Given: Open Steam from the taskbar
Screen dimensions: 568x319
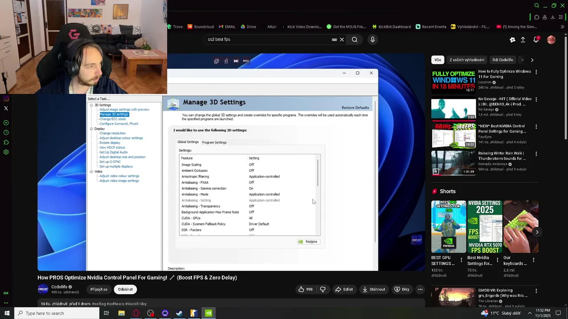Looking at the screenshot, I should [179, 313].
